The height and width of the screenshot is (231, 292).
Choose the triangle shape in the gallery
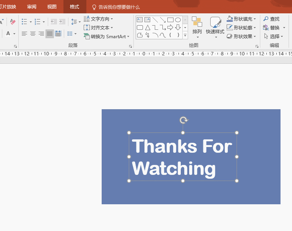click(x=148, y=27)
